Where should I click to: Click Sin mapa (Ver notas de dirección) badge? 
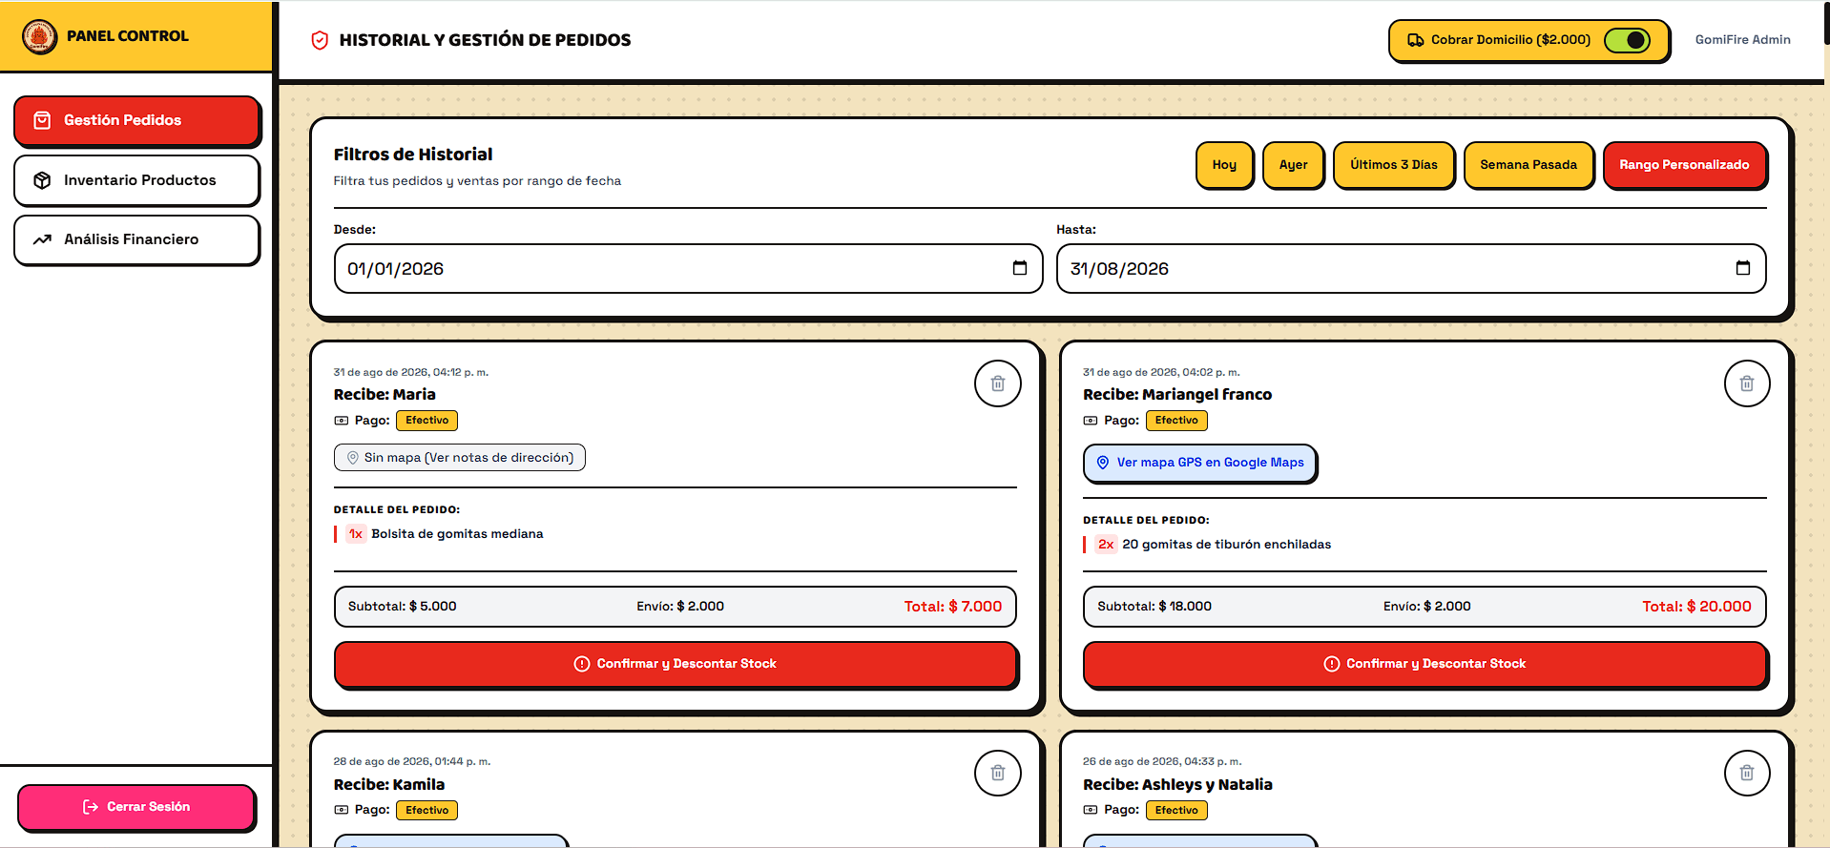click(460, 458)
